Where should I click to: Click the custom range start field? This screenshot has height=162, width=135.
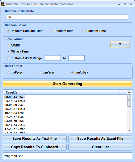coord(53,58)
